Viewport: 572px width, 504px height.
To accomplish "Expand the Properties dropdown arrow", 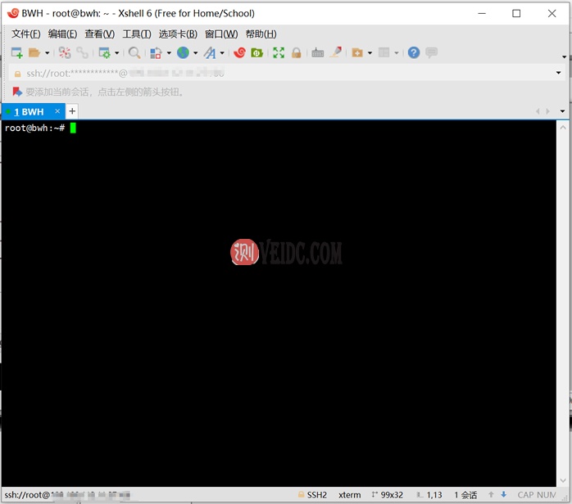I will (x=116, y=53).
